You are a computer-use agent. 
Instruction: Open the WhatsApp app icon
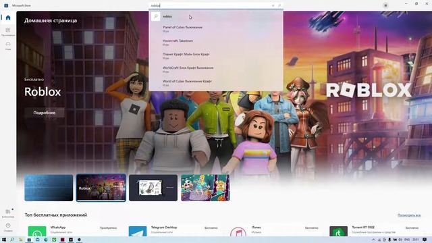[x=37, y=232]
